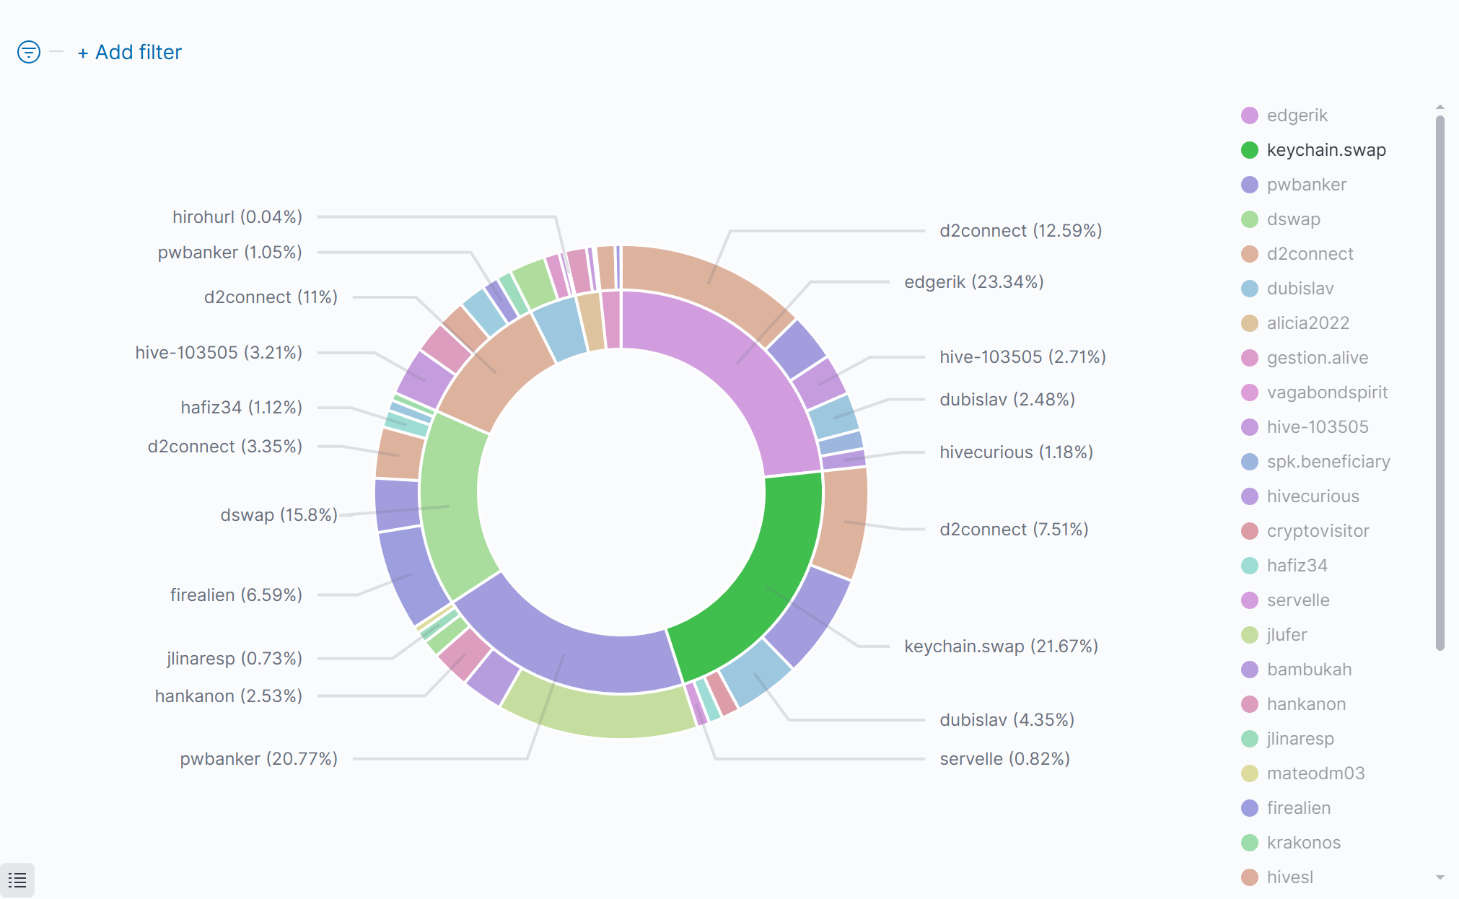Click the legend toggle list icon
Screen dimensions: 1459x899
(x=17, y=880)
